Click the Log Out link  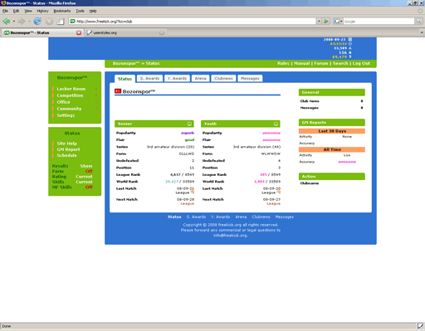coord(361,63)
